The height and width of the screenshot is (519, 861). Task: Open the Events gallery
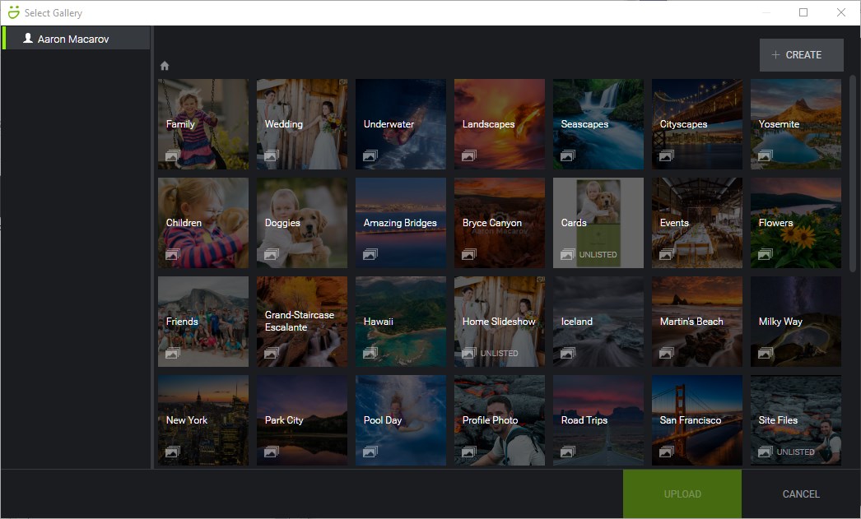point(697,223)
